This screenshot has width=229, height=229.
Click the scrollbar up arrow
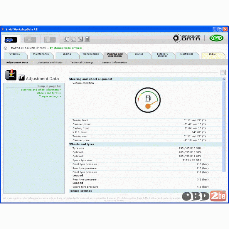point(224,79)
